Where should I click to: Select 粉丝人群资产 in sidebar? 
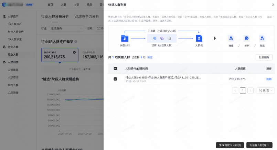pos(15,32)
